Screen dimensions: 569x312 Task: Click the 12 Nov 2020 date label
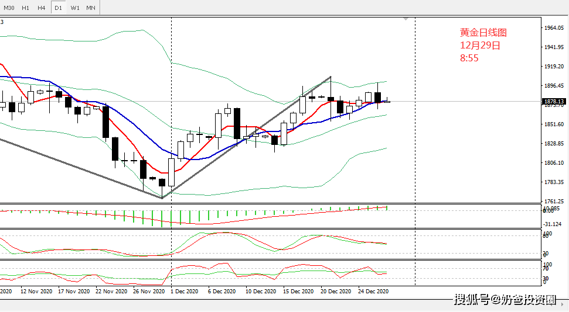click(38, 290)
